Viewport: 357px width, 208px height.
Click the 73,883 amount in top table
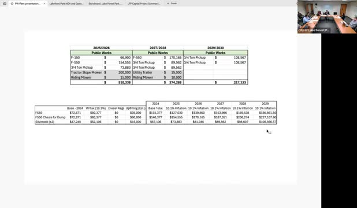click(125, 68)
